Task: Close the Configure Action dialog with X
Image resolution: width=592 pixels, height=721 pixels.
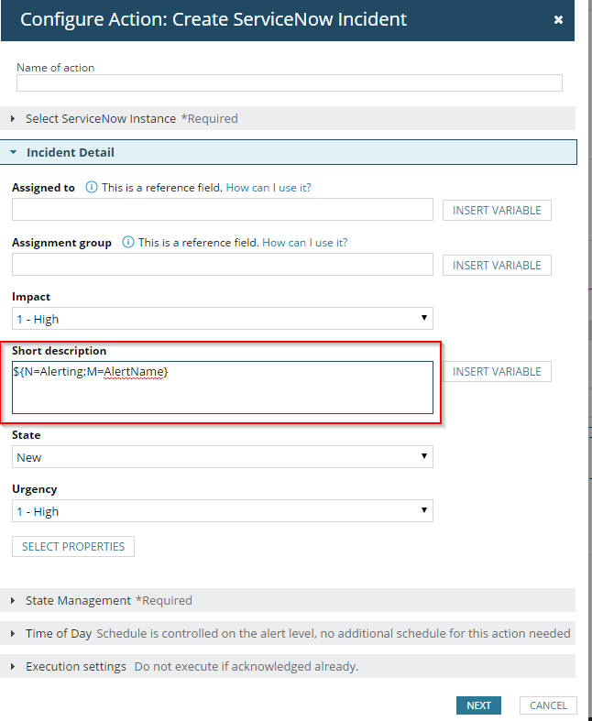Action: pyautogui.click(x=558, y=20)
